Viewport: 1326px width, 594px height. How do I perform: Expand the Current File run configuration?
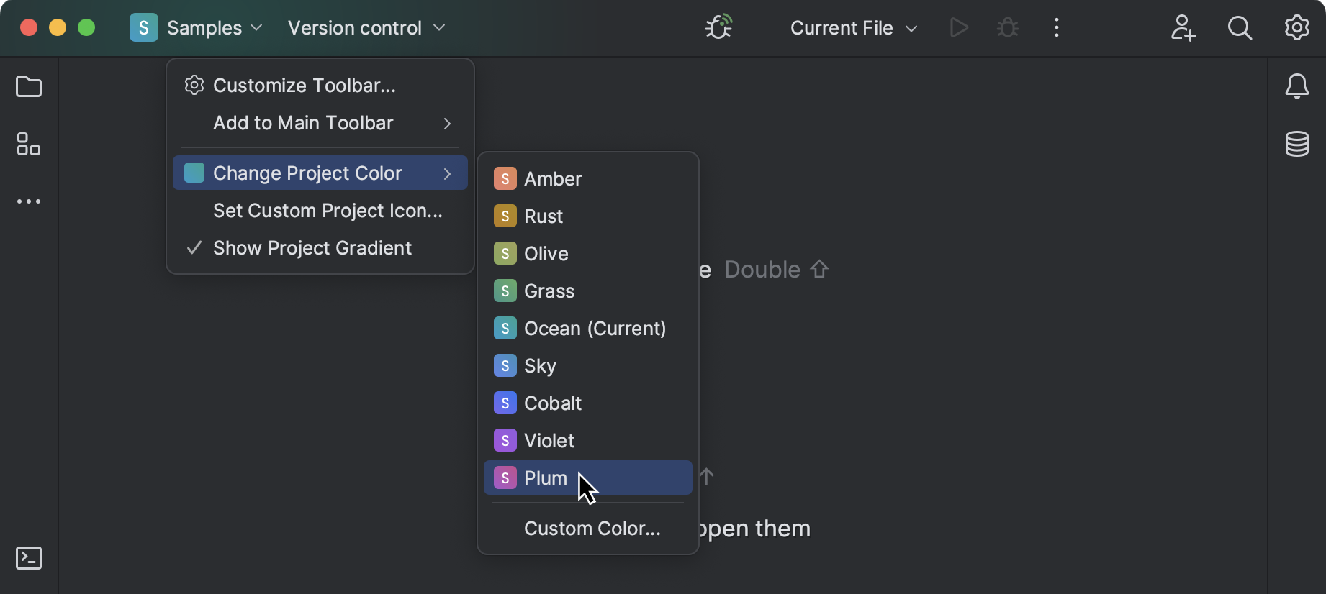854,28
